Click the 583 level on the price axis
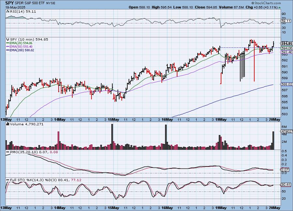The width and height of the screenshot is (293, 211). click(x=285, y=114)
